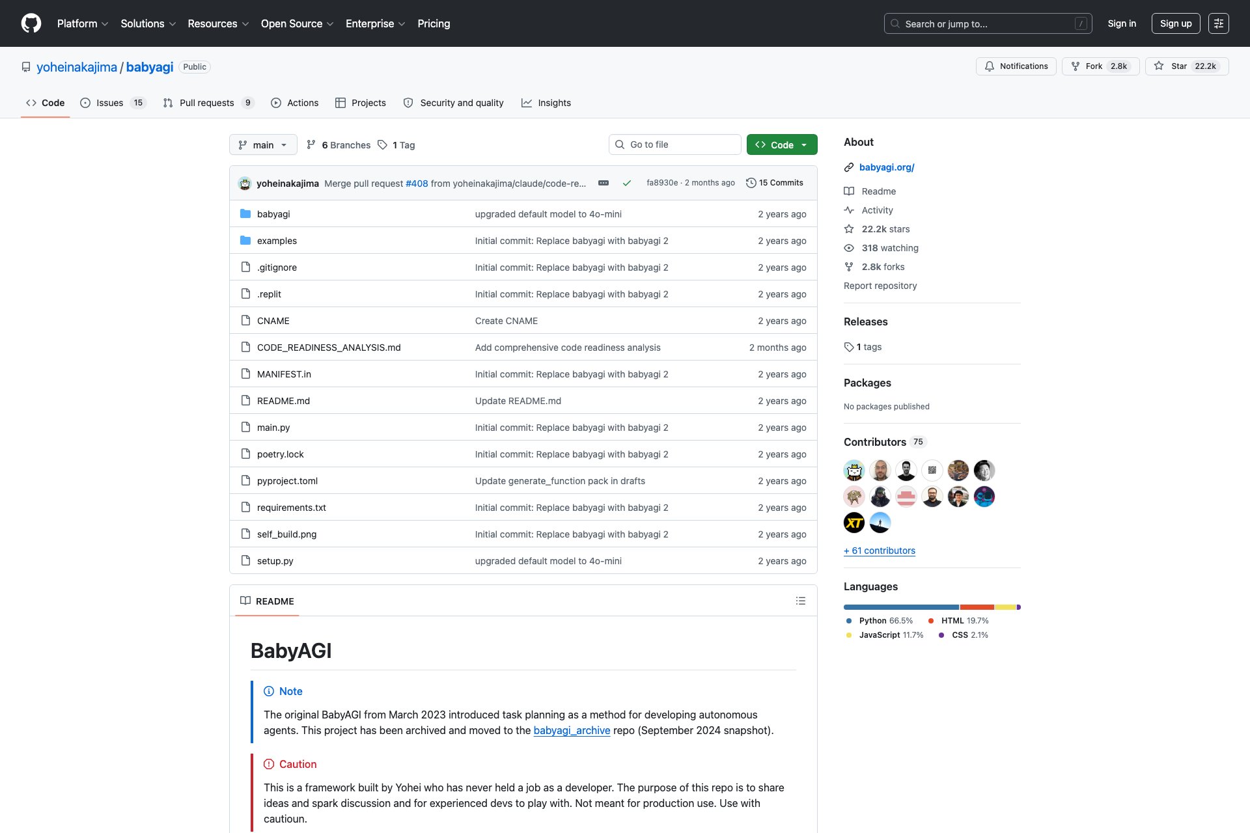Open the examples folder
Image resolution: width=1250 pixels, height=833 pixels.
point(277,241)
